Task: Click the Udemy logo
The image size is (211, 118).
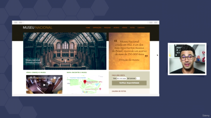Action: (206, 115)
